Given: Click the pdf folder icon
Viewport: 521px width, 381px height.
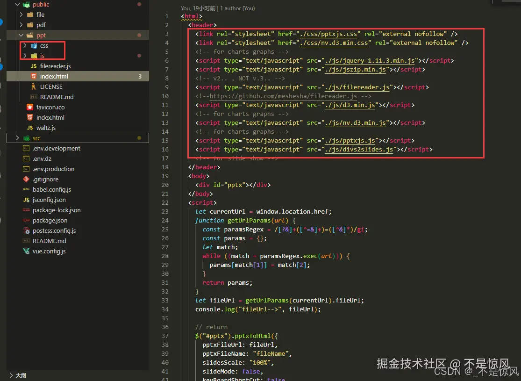Looking at the screenshot, I should (30, 25).
